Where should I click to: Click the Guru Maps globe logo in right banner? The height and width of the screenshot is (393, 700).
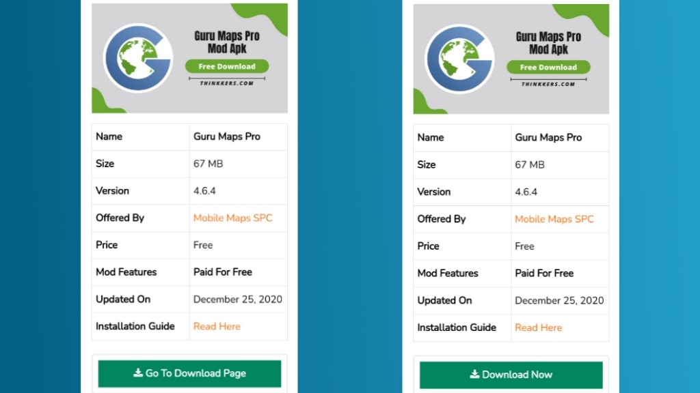pyautogui.click(x=459, y=59)
